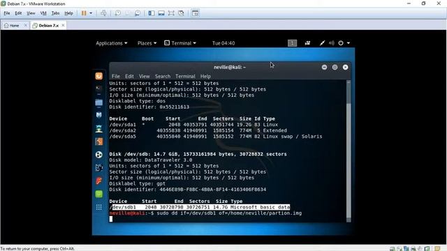The width and height of the screenshot is (447, 251).
Task: Open the power options dropdown arrow beside pause
Action: (91, 13)
